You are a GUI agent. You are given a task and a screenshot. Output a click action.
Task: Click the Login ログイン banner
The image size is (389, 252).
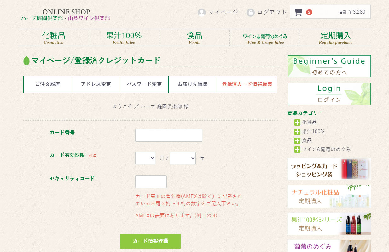[329, 94]
